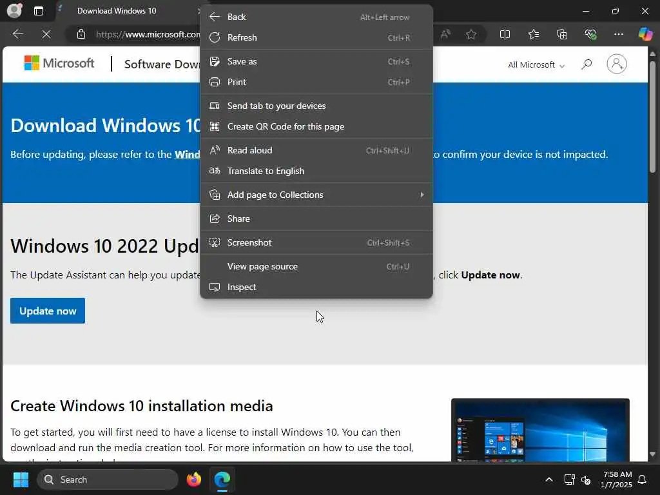Choose Send tab to your devices
This screenshot has width=660, height=495.
316,106
